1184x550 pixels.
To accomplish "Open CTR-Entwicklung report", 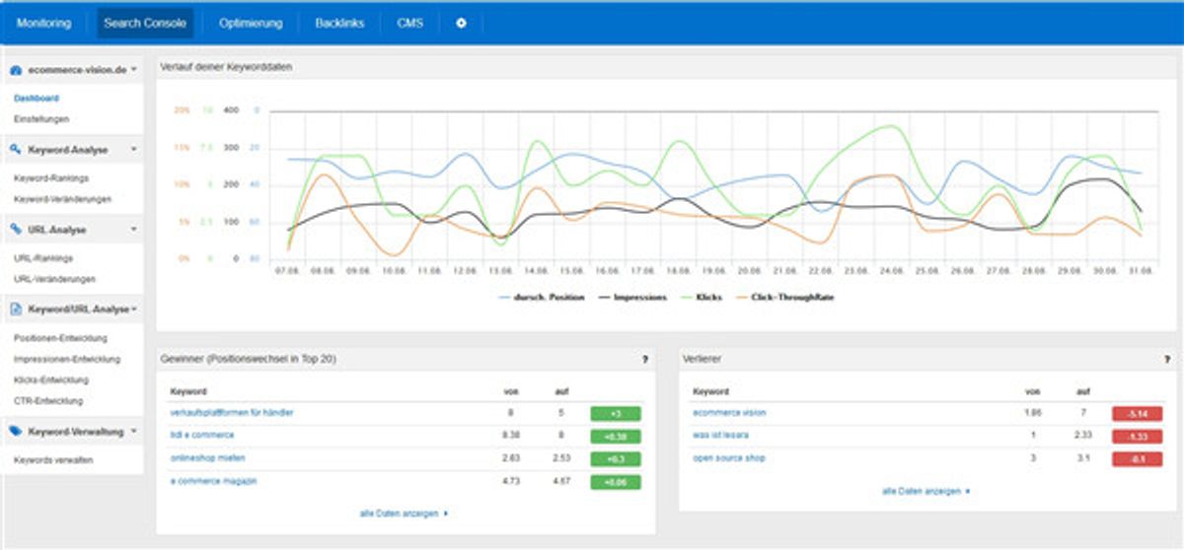I will point(48,401).
